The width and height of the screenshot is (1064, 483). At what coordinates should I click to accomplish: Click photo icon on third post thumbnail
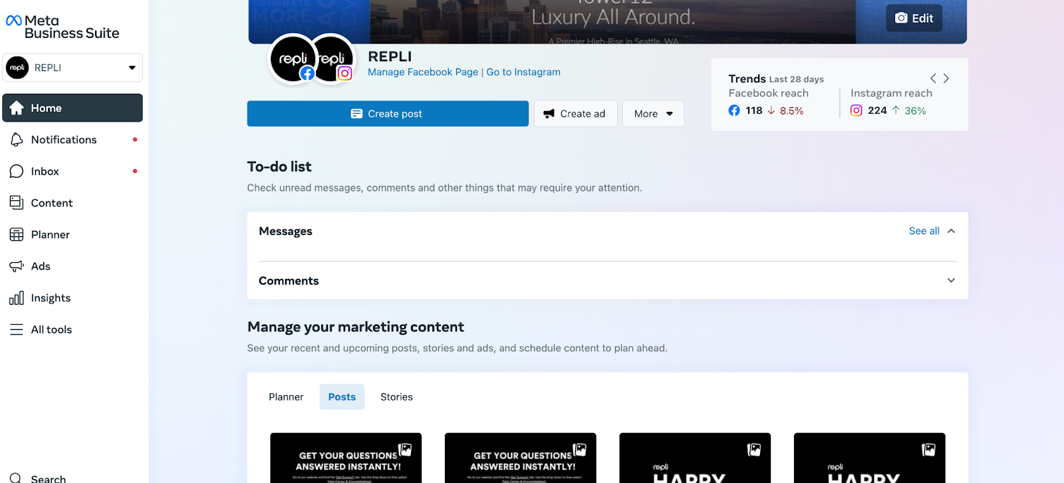pos(754,450)
